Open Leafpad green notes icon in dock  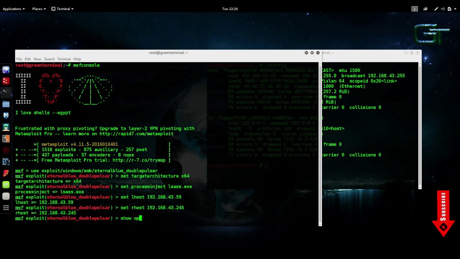pyautogui.click(x=6, y=185)
